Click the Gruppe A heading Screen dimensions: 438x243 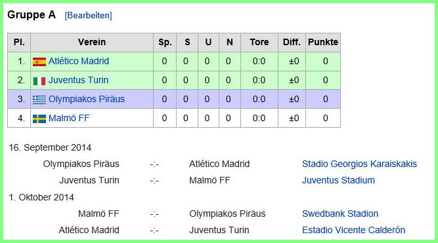click(x=32, y=15)
